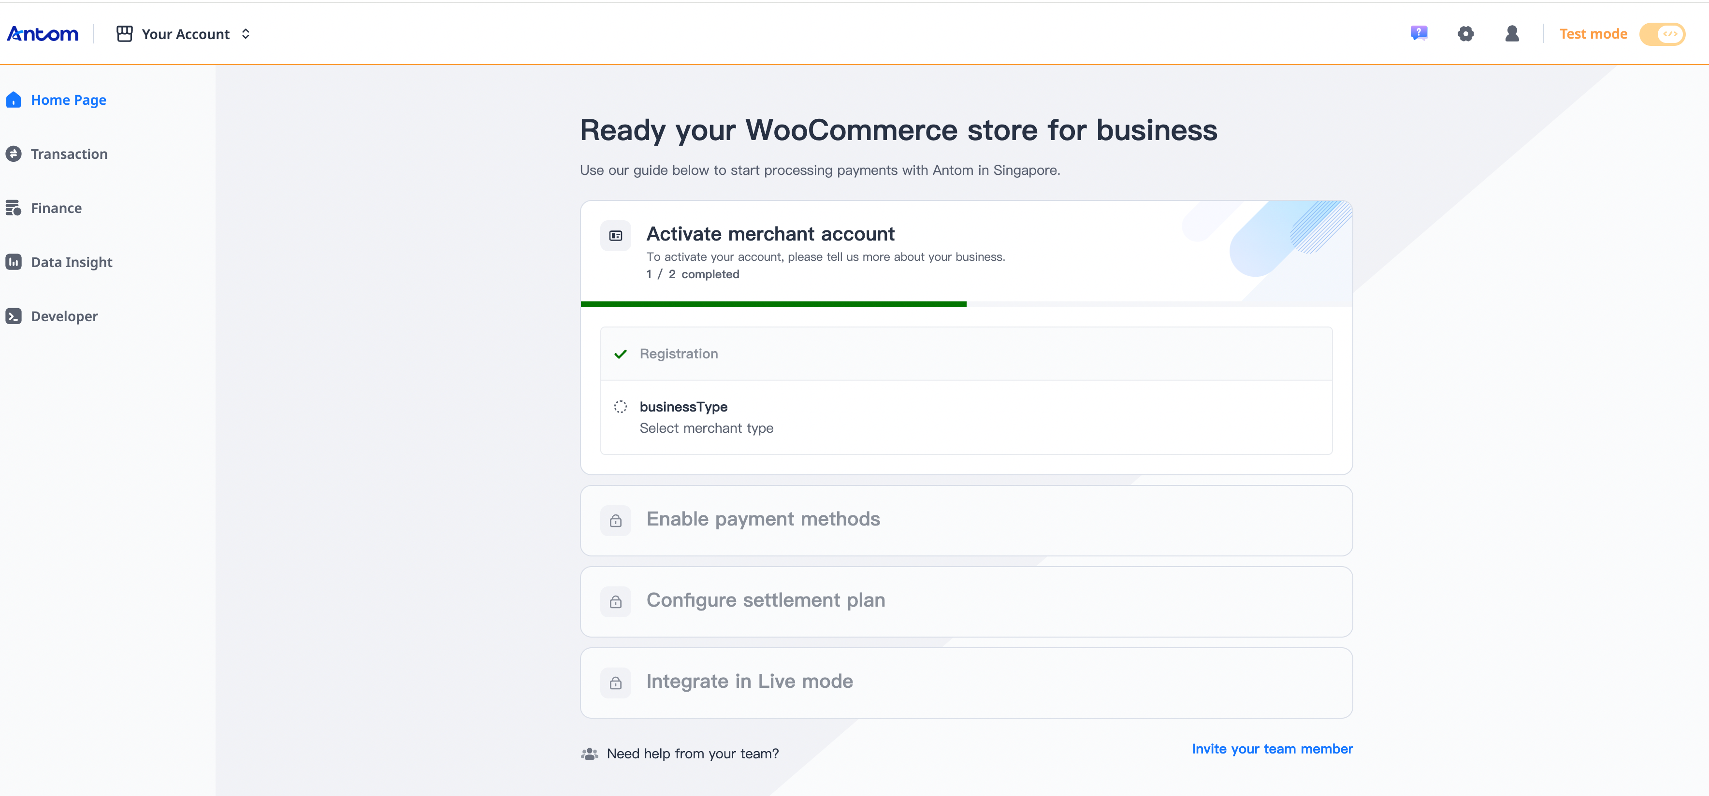Click the Data Insight chart icon
The height and width of the screenshot is (796, 1709).
[x=13, y=262]
